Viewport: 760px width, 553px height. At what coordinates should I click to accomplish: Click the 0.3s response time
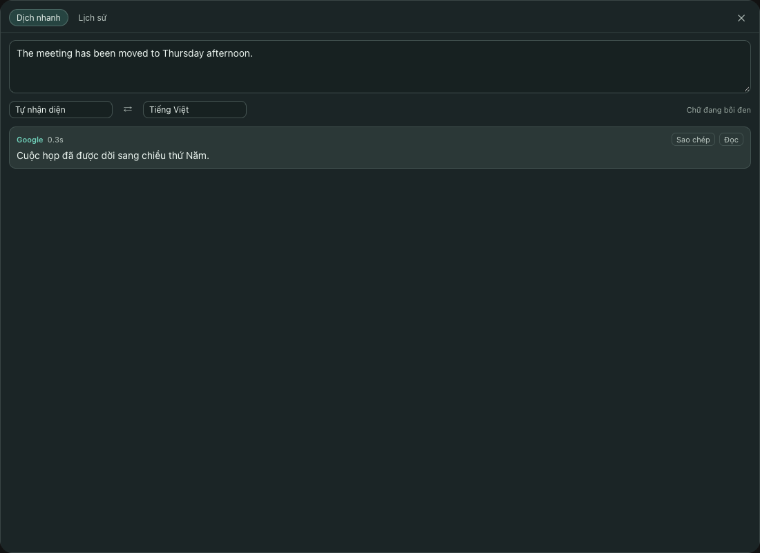pyautogui.click(x=56, y=140)
